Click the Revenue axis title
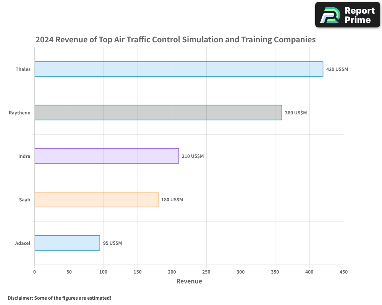Viewport: 382px width, 305px height. point(189,281)
